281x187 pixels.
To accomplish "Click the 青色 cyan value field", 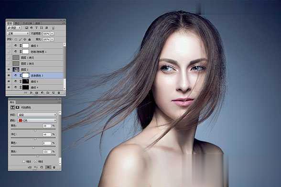I will point(47,126).
